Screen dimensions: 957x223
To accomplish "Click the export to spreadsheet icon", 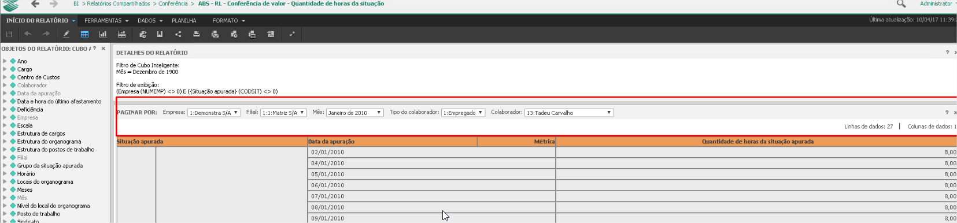I will click(252, 34).
